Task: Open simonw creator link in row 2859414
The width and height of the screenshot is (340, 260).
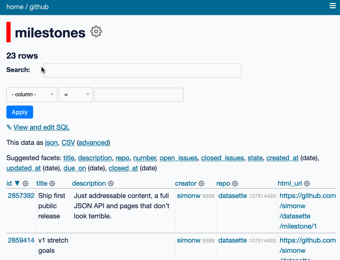Action: click(188, 240)
